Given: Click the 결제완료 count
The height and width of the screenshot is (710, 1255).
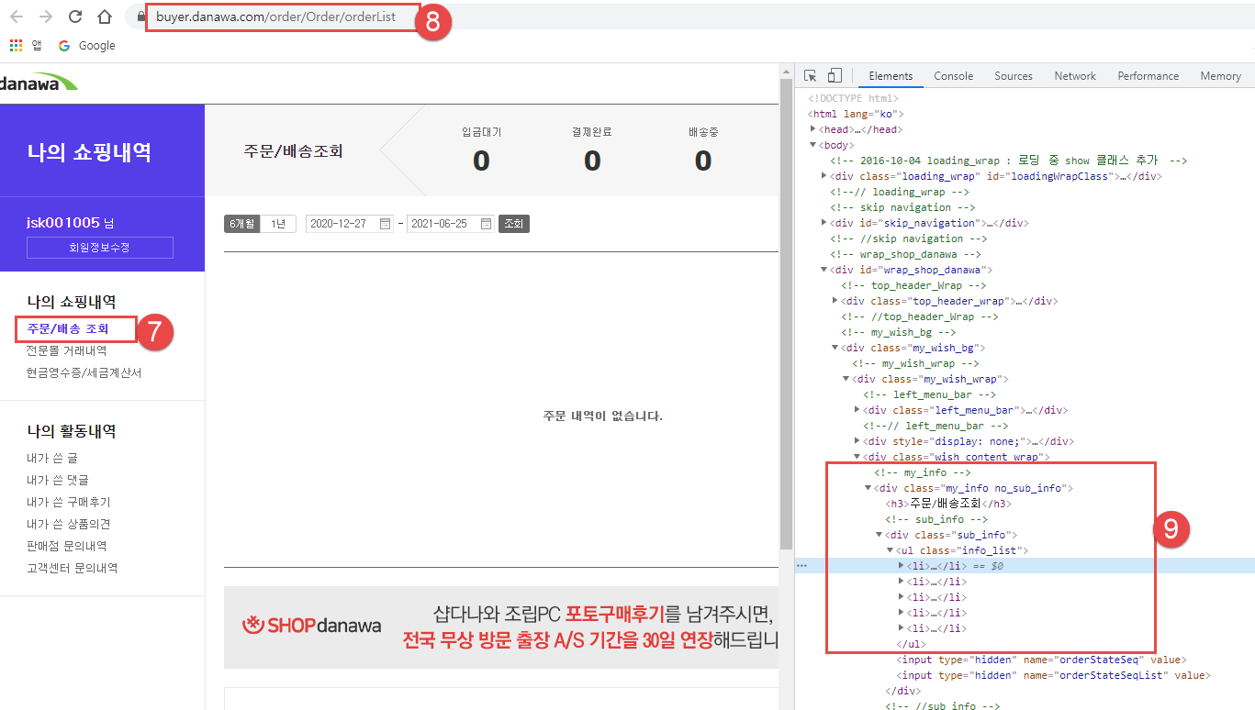Looking at the screenshot, I should click(592, 161).
